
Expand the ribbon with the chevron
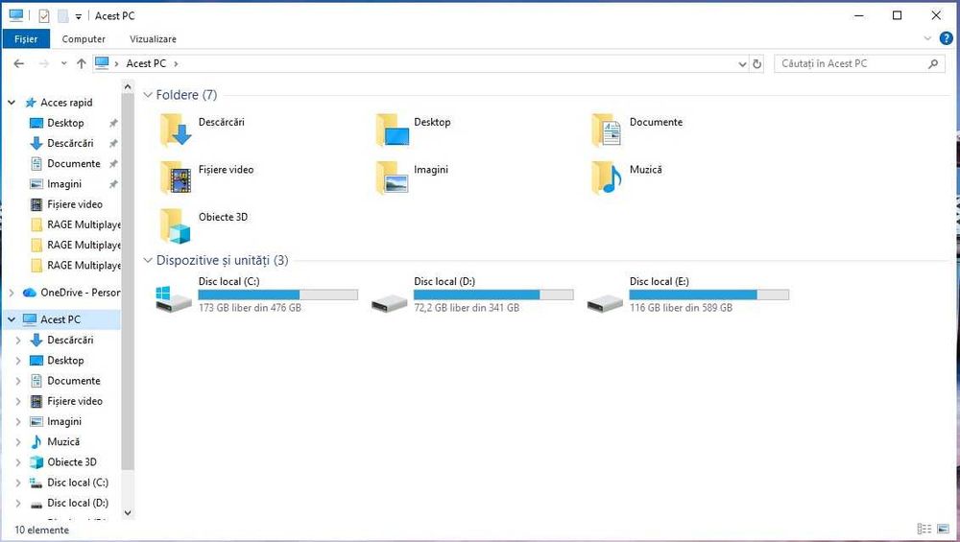coord(927,38)
